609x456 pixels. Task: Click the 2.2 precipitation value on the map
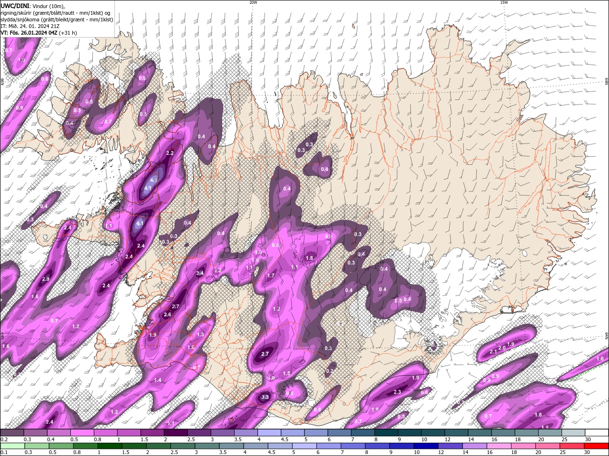click(170, 153)
